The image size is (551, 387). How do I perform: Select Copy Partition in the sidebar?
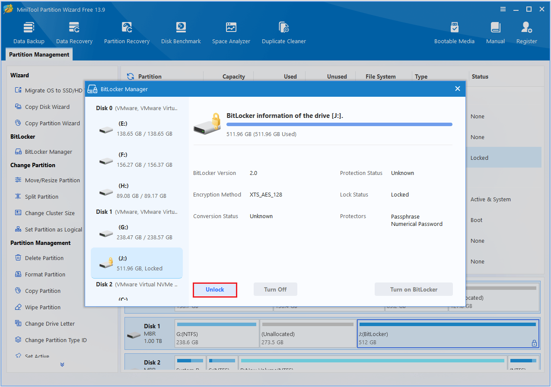[37, 291]
